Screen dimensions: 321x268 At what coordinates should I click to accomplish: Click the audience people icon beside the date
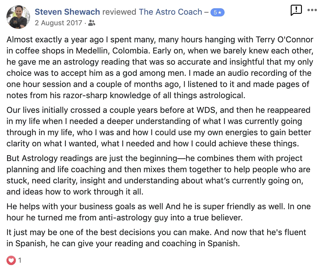pos(92,23)
